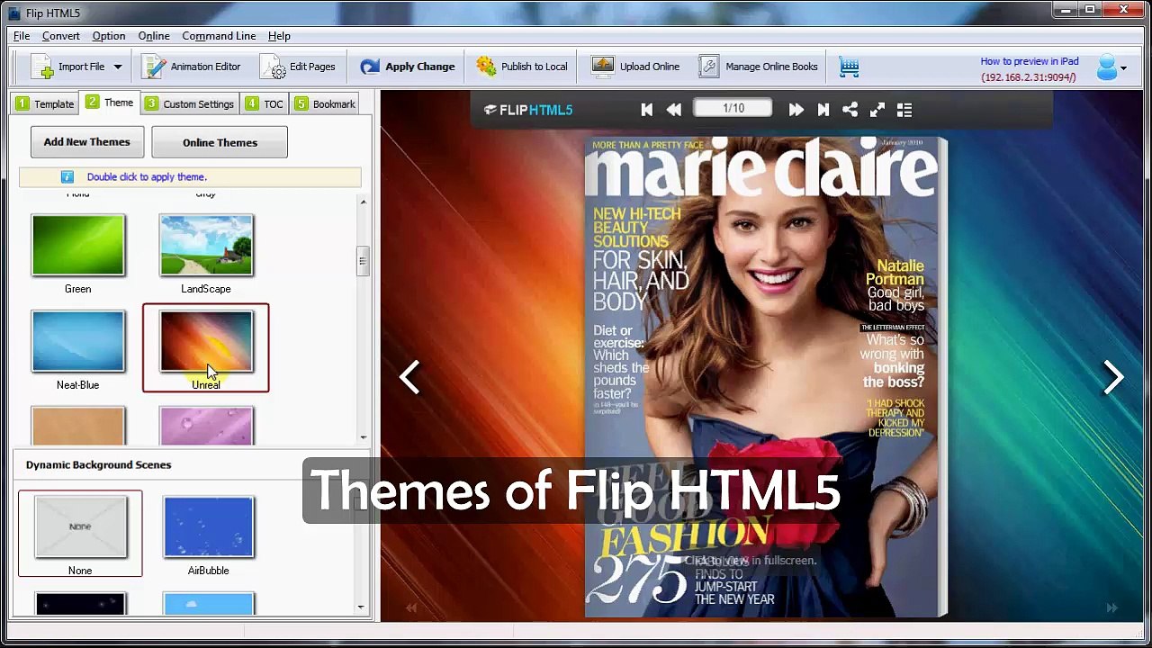1152x648 pixels.
Task: Click the 'Double click to apply theme.' hint
Action: click(147, 177)
